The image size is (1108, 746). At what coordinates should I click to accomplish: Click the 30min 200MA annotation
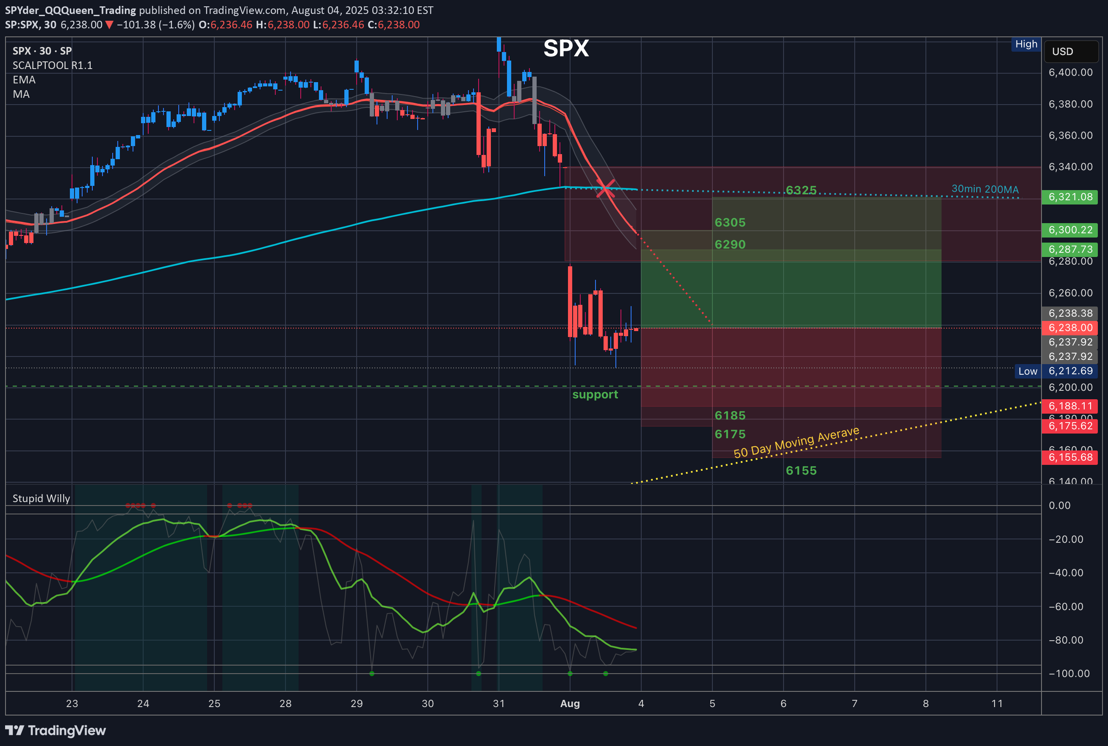coord(985,189)
